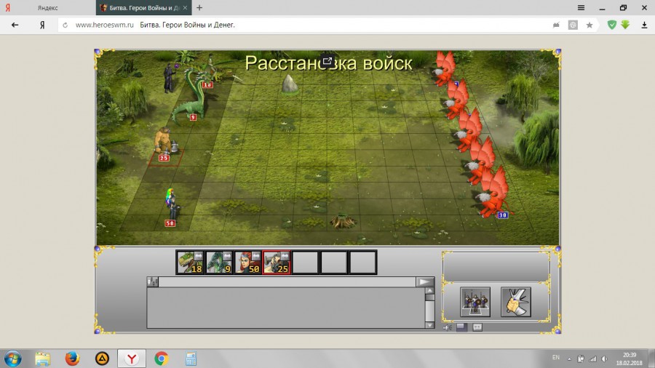Select the minotaur unit slot showing 25
The width and height of the screenshot is (655, 368).
point(277,263)
